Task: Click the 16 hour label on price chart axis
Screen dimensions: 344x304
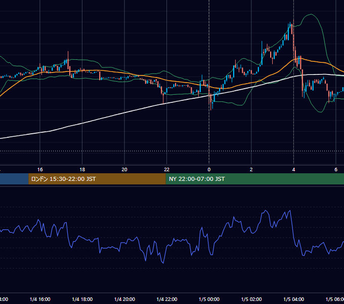Action: [x=40, y=170]
